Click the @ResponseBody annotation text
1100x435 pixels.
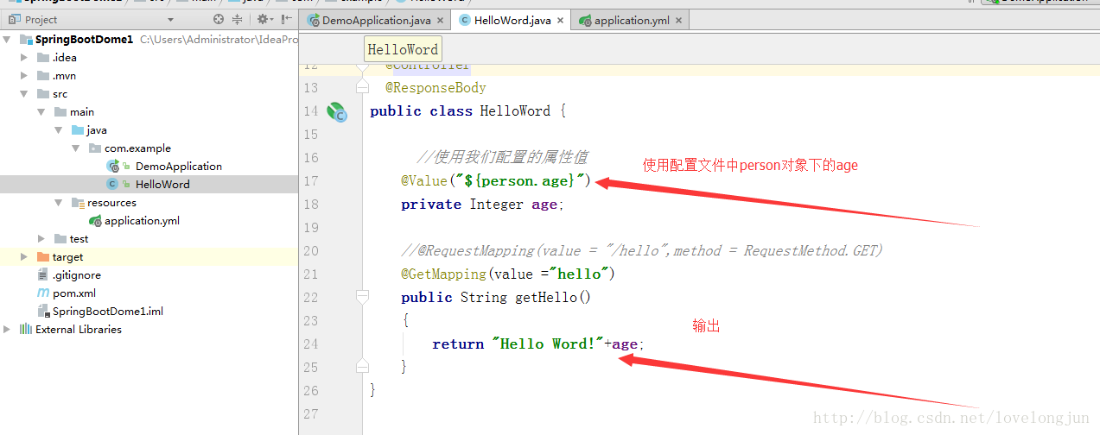(436, 87)
